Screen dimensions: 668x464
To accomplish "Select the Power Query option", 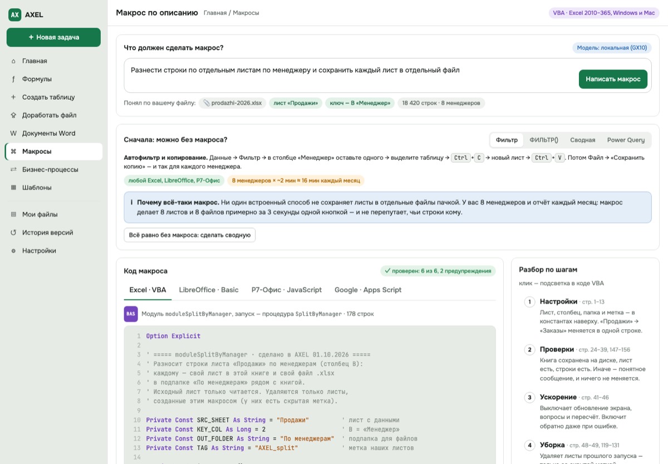I will pyautogui.click(x=626, y=140).
